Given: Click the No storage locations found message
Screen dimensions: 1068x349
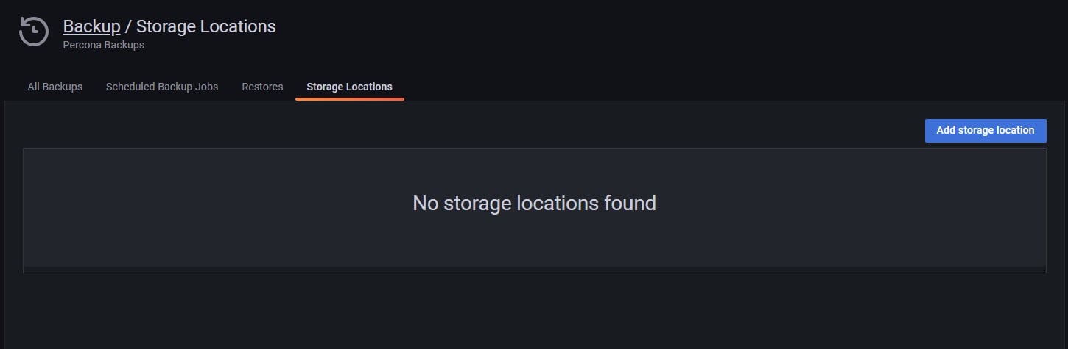Looking at the screenshot, I should (x=534, y=203).
